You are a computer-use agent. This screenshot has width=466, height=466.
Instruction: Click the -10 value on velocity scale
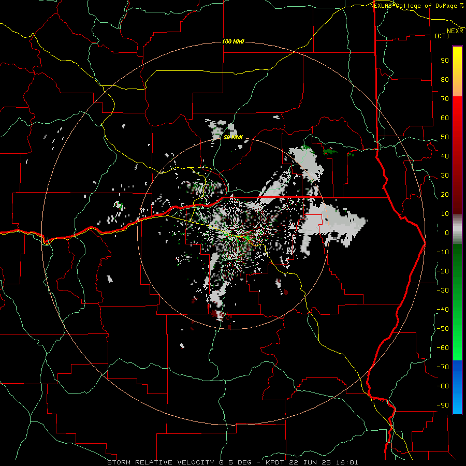pos(443,252)
